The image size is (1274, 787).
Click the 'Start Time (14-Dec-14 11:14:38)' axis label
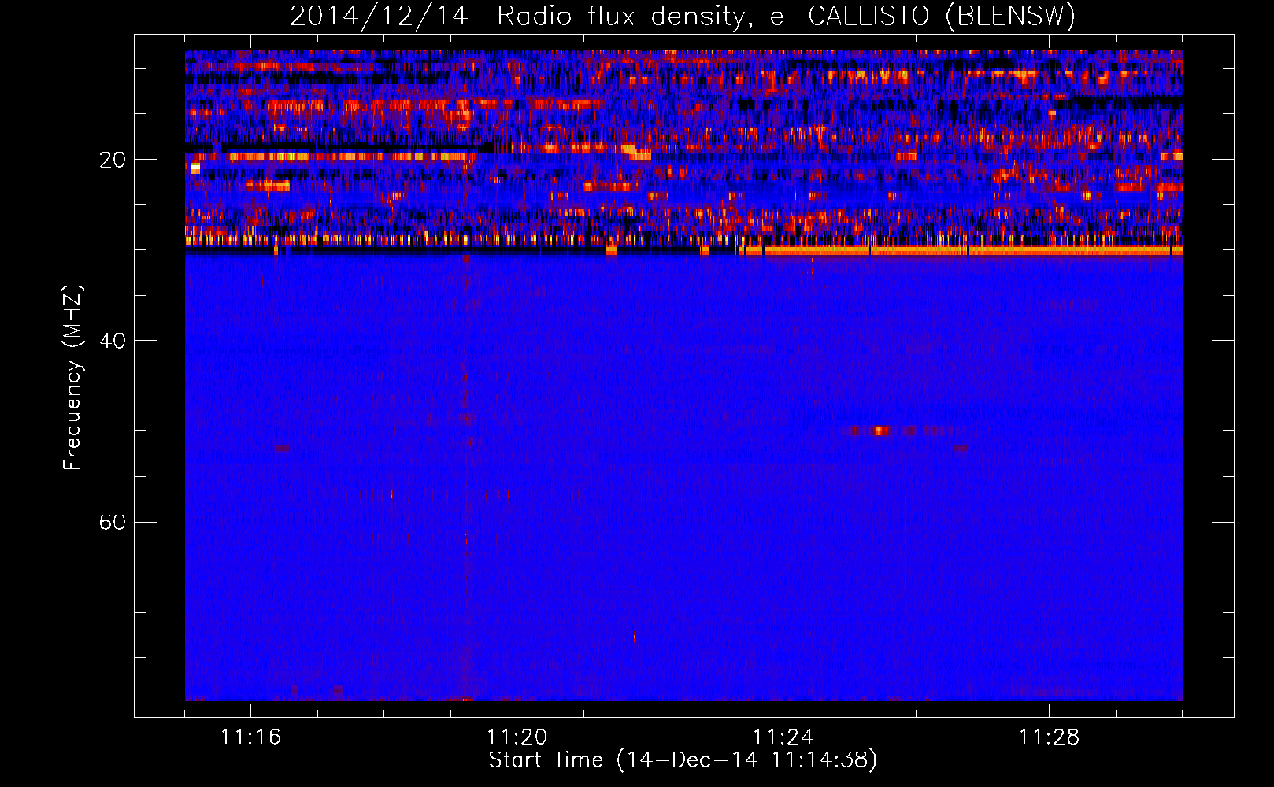(683, 760)
